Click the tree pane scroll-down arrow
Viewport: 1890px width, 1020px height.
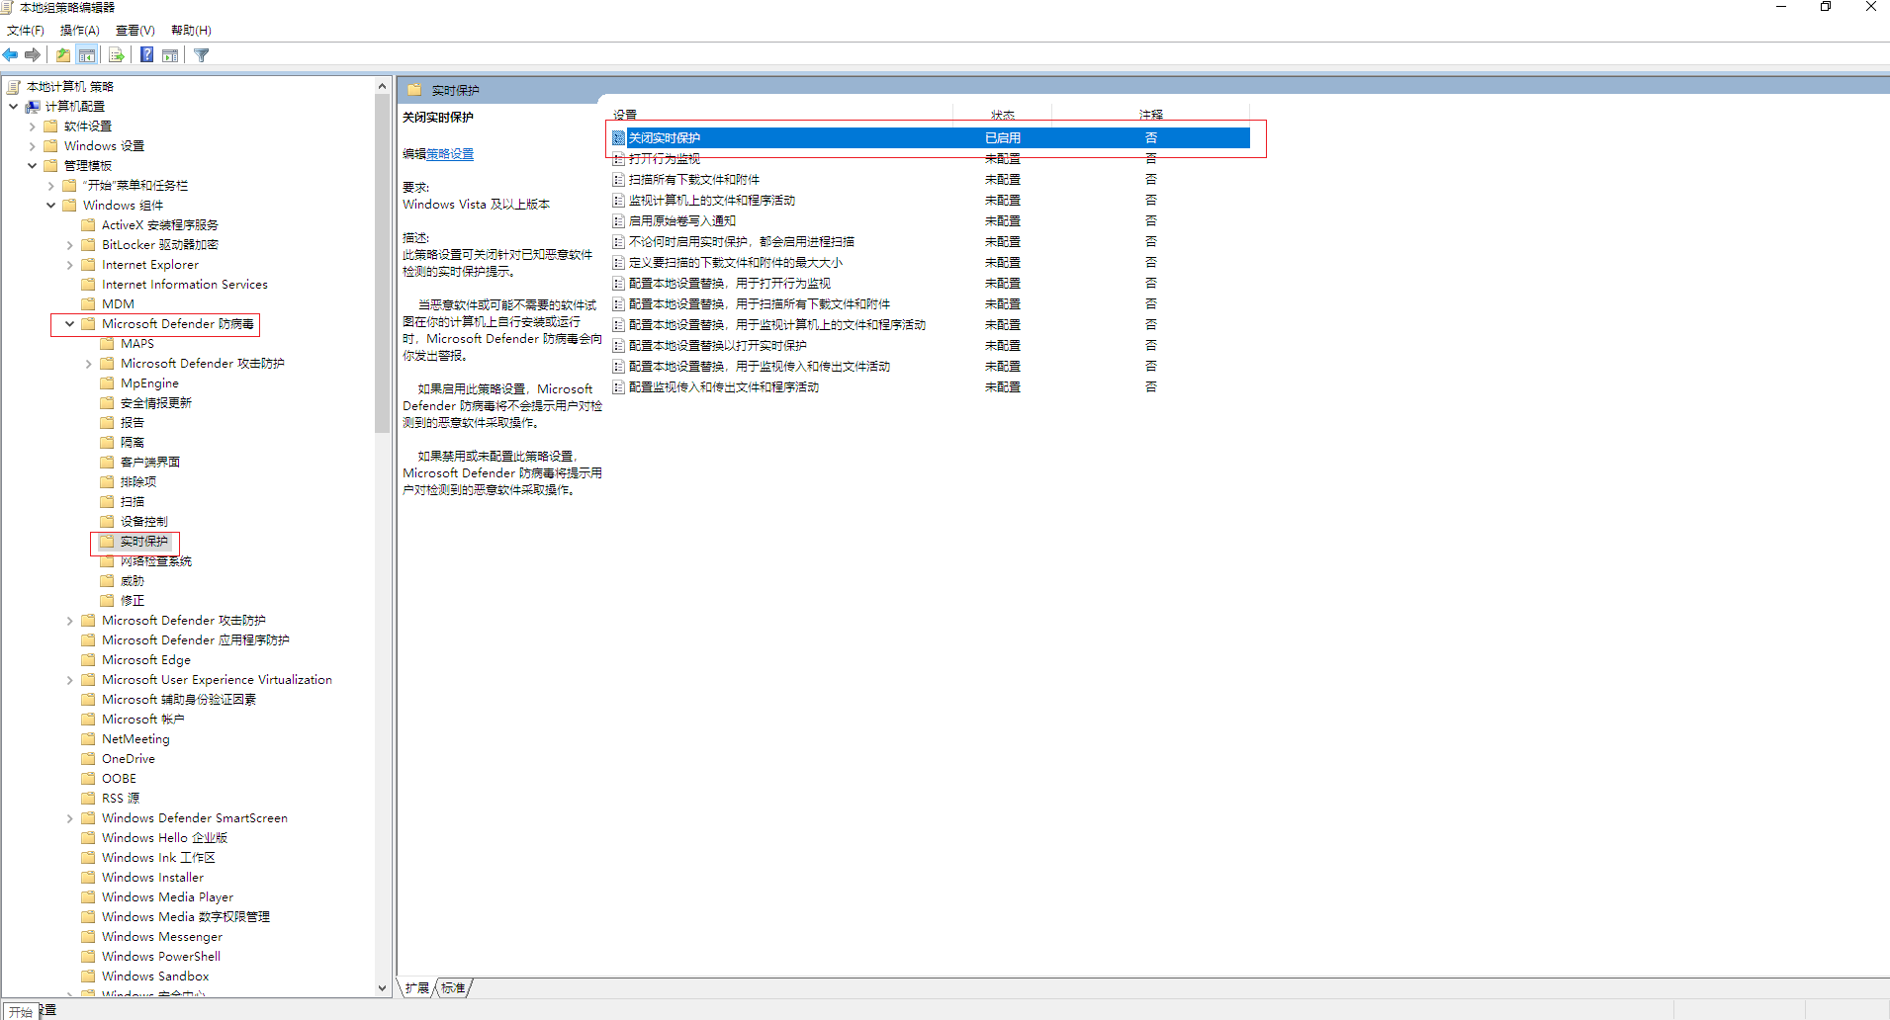pyautogui.click(x=382, y=987)
